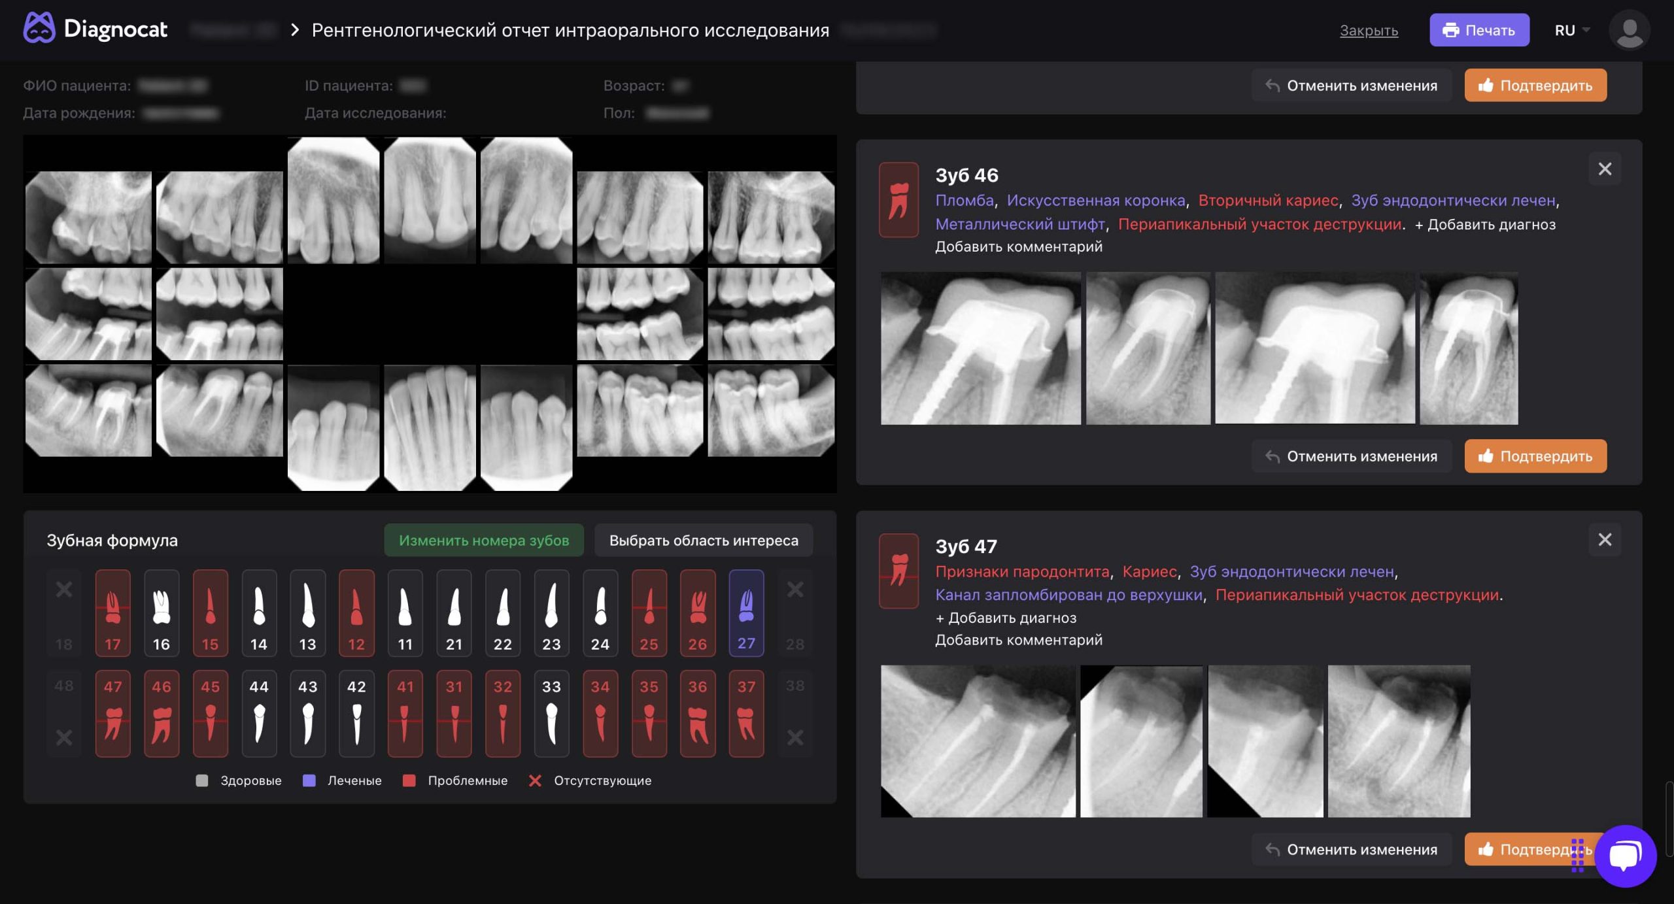Open the chat support bubble
This screenshot has width=1674, height=904.
pos(1625,856)
